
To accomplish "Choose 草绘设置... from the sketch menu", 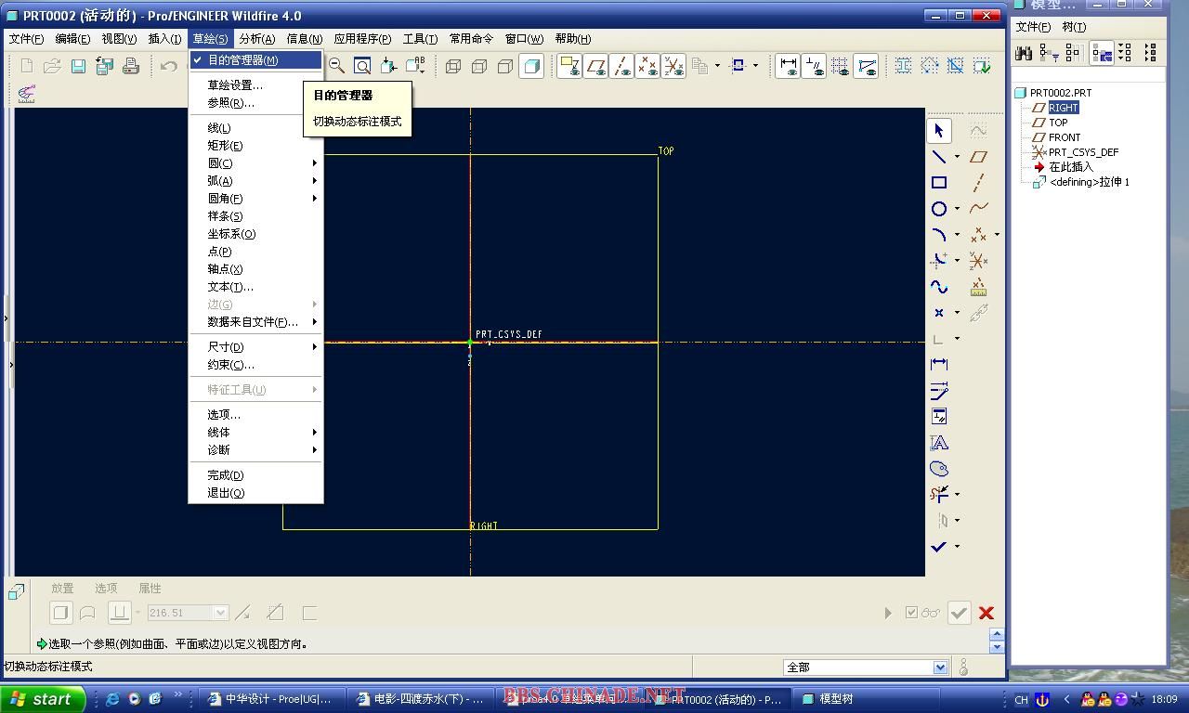I will tap(255, 85).
